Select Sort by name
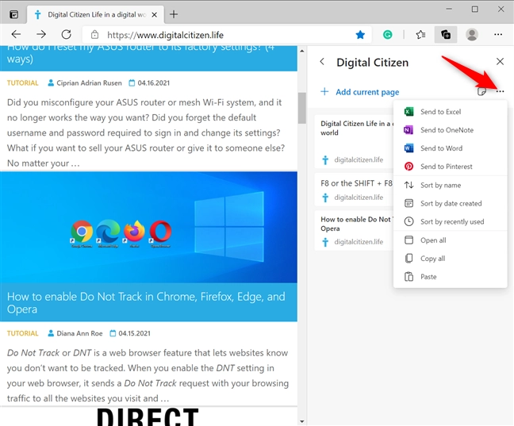 point(451,186)
